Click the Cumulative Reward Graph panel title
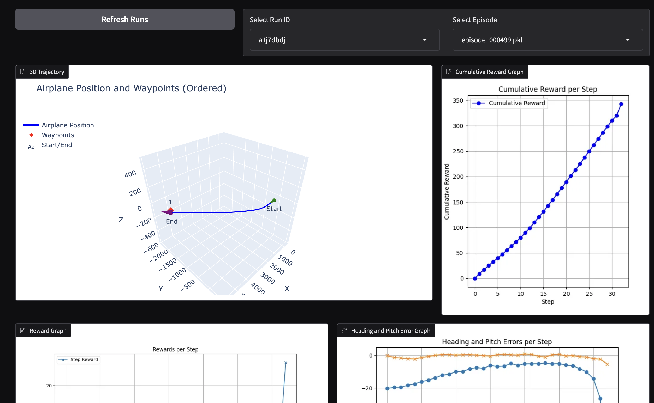This screenshot has height=403, width=654. [489, 72]
